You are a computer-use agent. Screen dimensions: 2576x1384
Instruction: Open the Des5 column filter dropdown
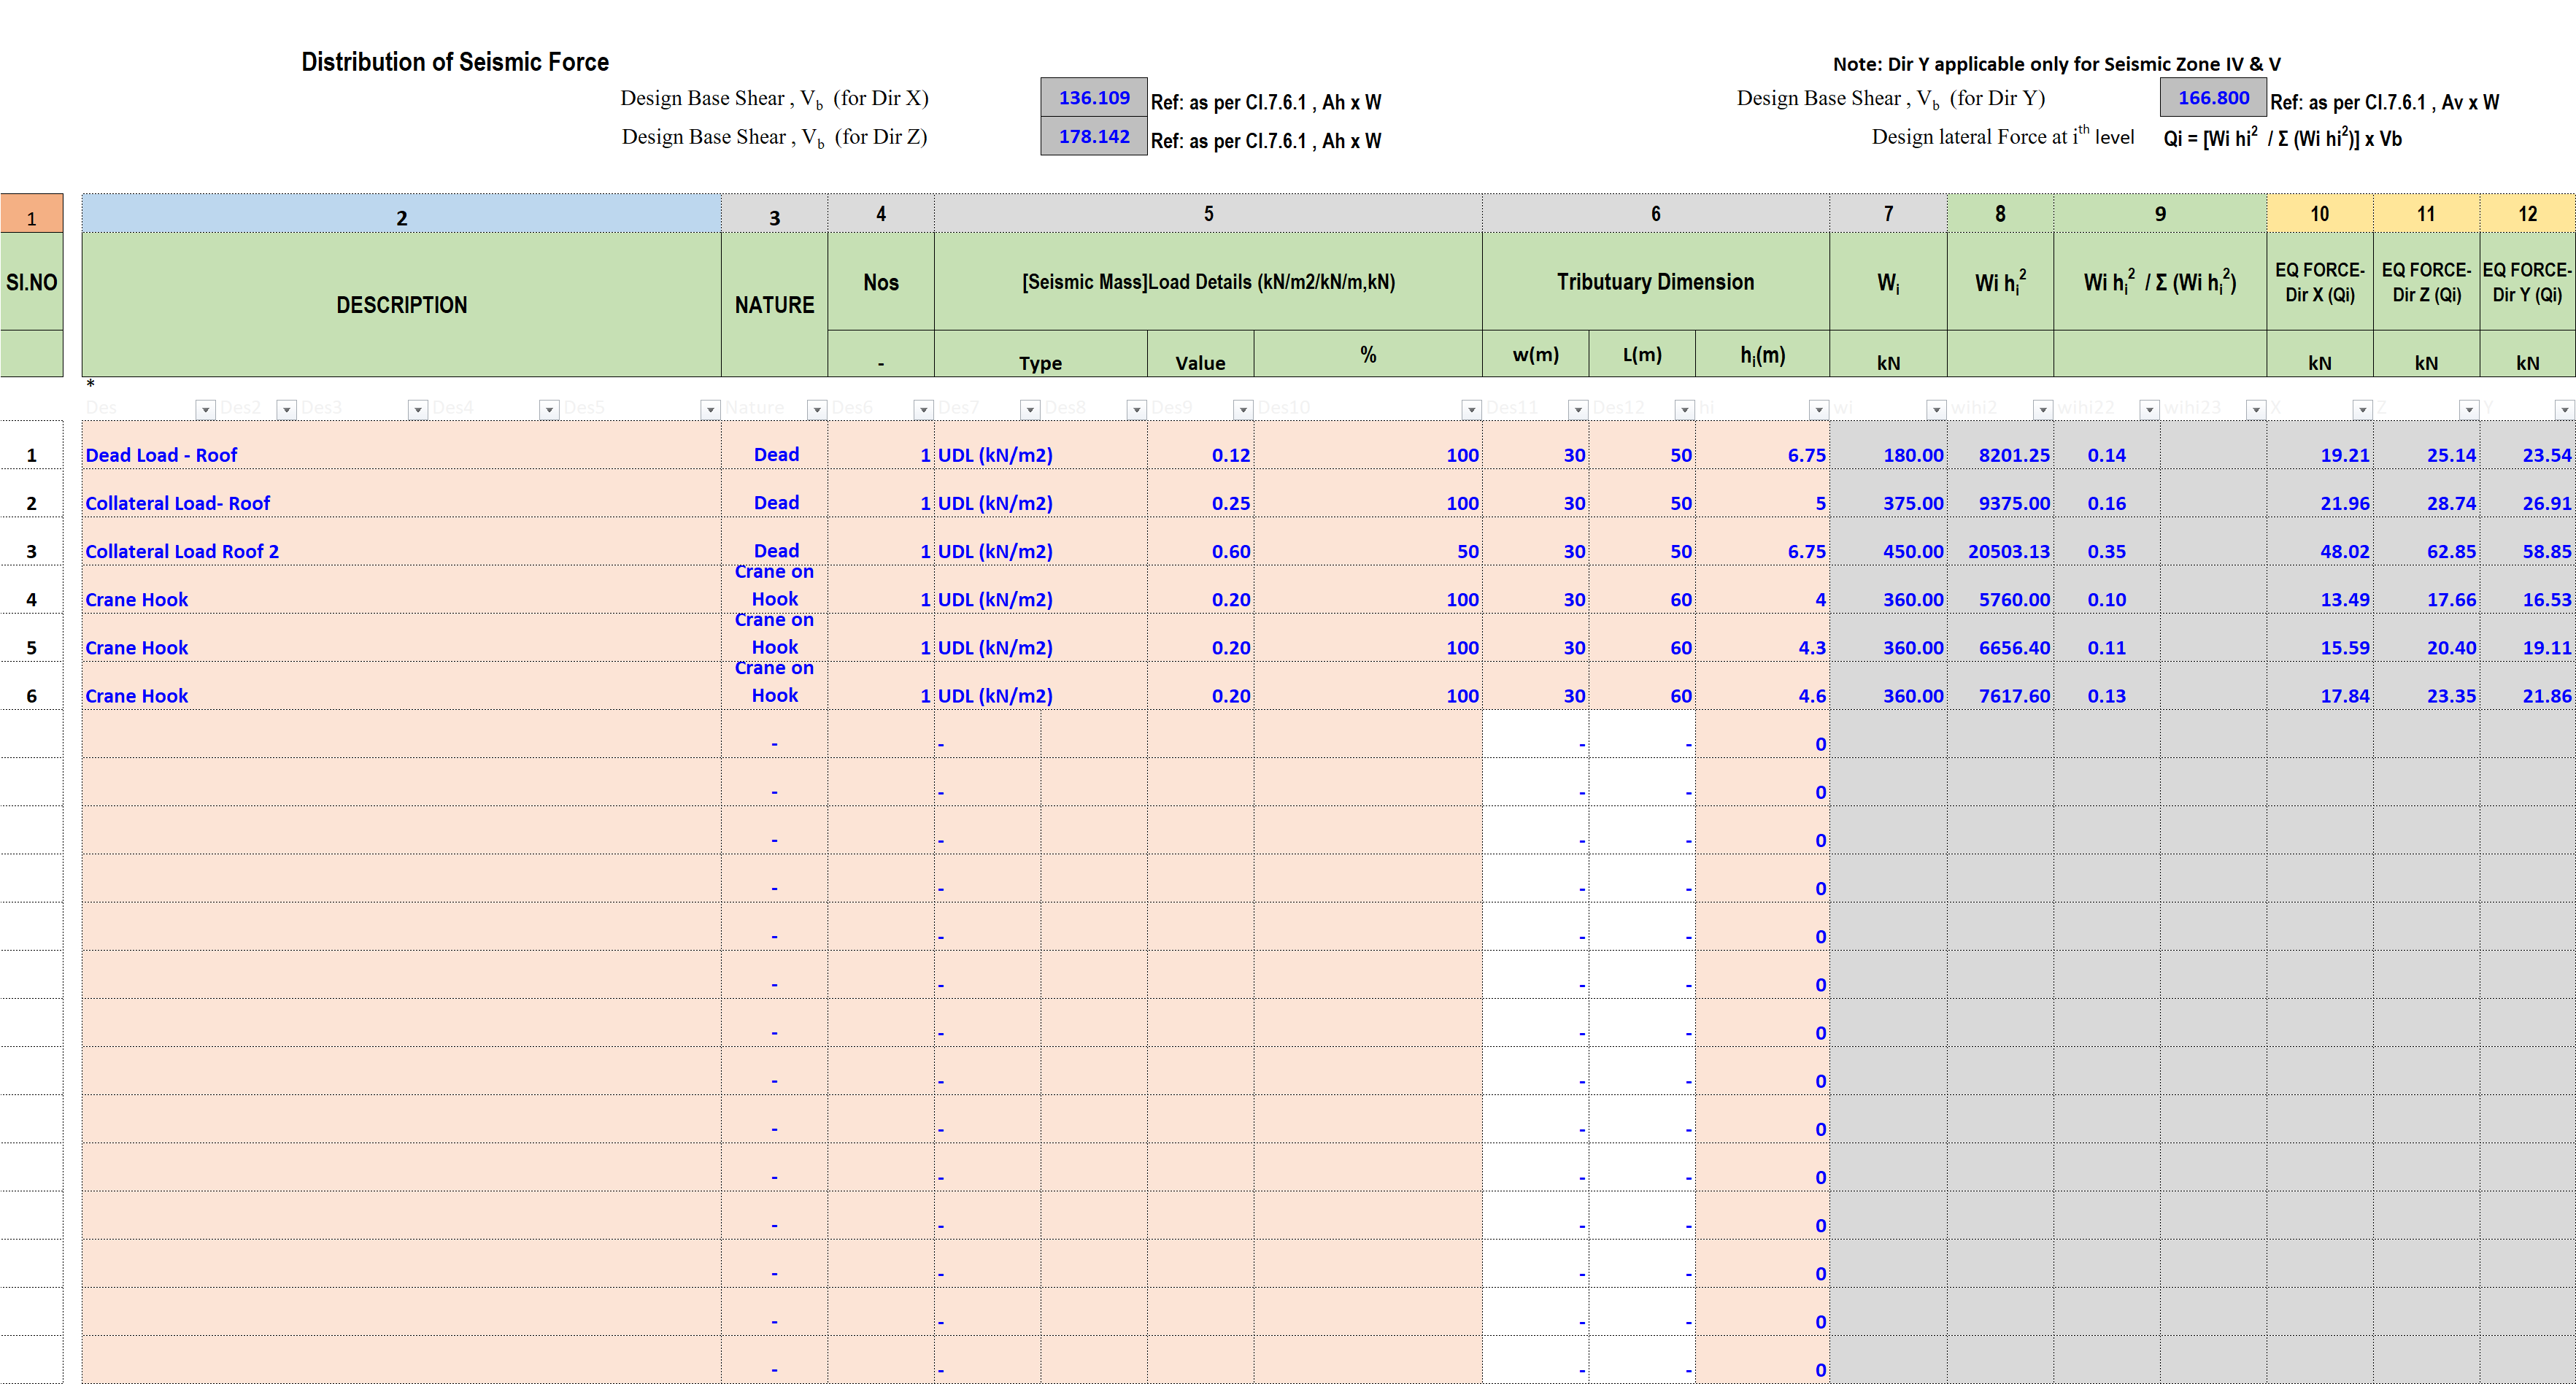[x=710, y=409]
